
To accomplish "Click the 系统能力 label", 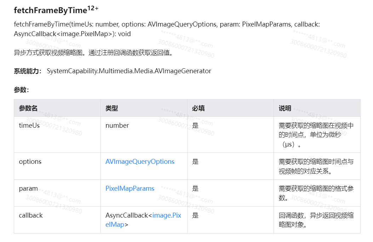I will click(x=28, y=71).
